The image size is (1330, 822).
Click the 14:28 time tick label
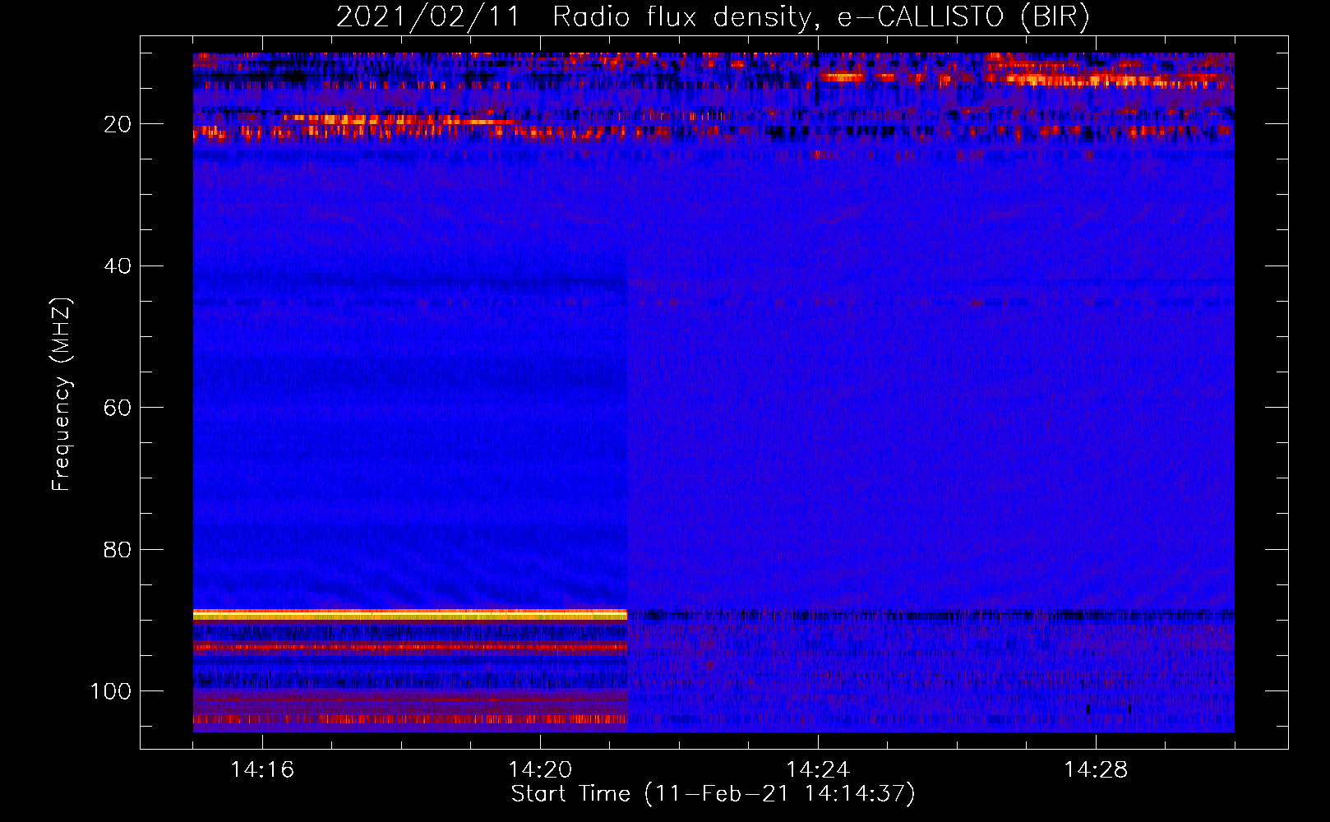coord(1096,769)
